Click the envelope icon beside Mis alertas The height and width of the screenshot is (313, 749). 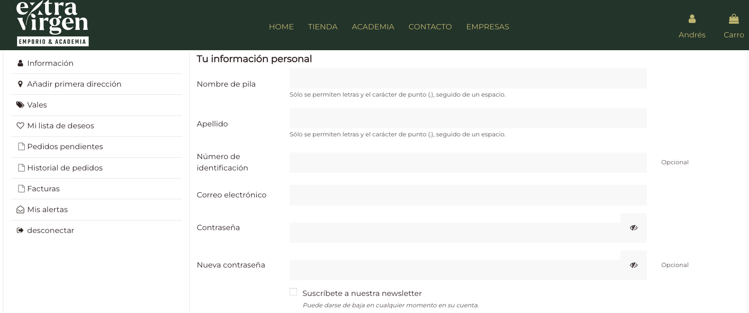pos(20,209)
